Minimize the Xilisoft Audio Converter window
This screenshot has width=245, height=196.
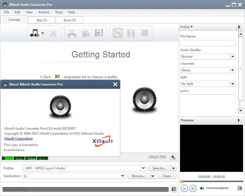pyautogui.click(x=228, y=5)
